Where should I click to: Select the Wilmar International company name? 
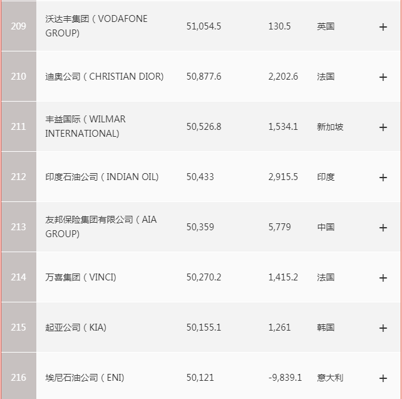click(85, 126)
